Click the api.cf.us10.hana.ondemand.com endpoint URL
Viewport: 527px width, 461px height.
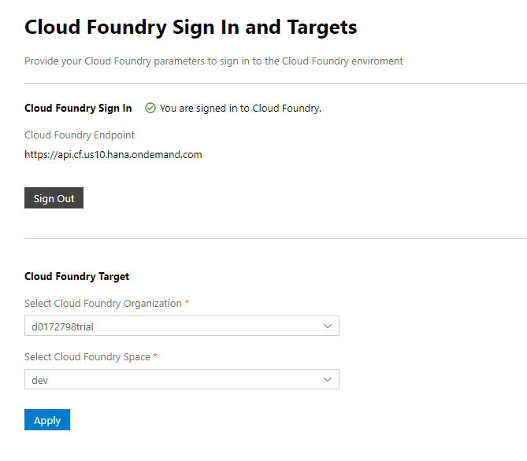pos(113,155)
